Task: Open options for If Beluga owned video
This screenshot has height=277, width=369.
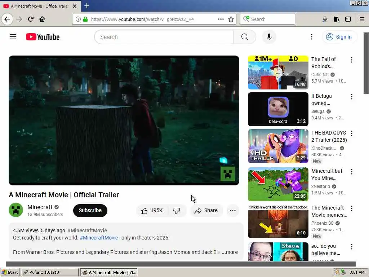Action: click(x=352, y=97)
